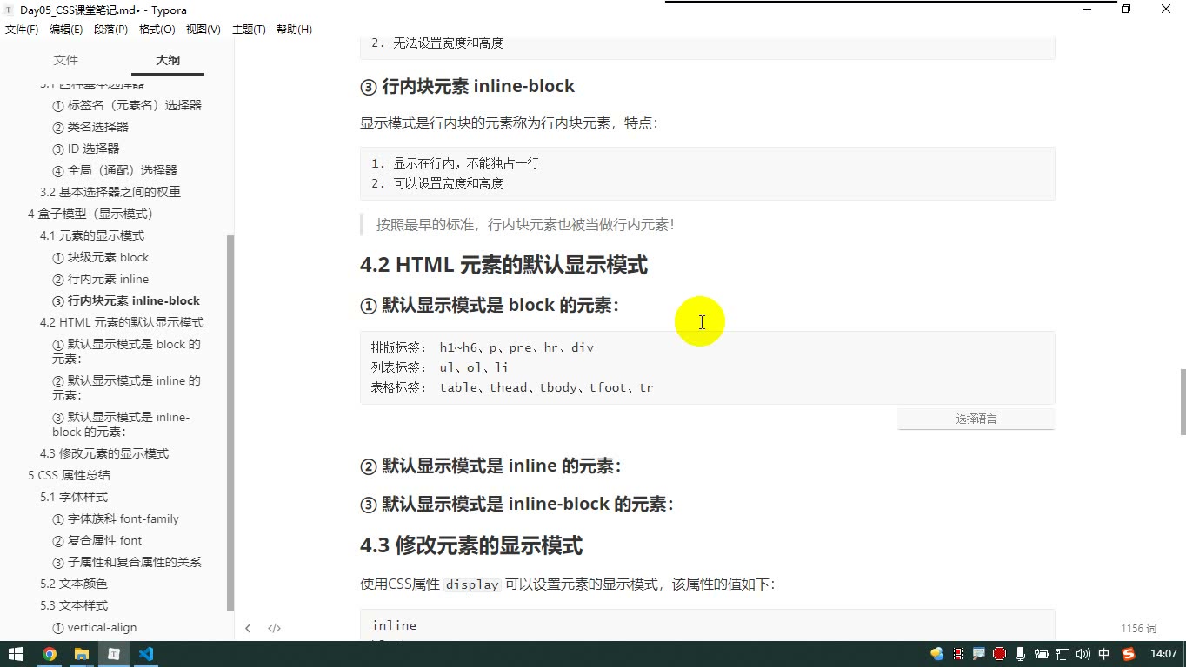Click the 4.3 修改元素的显示模式 heading in document
1186x667 pixels.
click(471, 545)
